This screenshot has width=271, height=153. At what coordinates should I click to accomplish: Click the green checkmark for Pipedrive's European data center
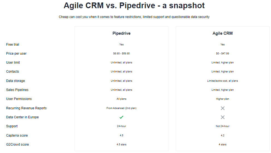[x=121, y=117]
